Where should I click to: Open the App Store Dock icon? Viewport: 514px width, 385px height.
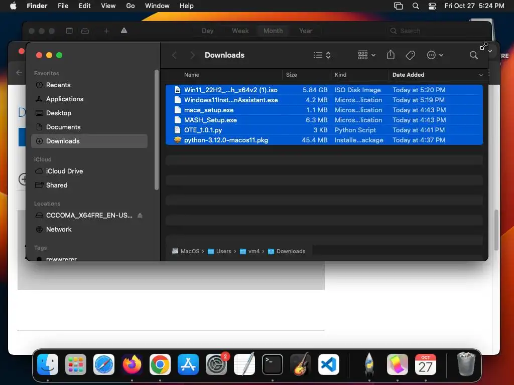tap(188, 364)
